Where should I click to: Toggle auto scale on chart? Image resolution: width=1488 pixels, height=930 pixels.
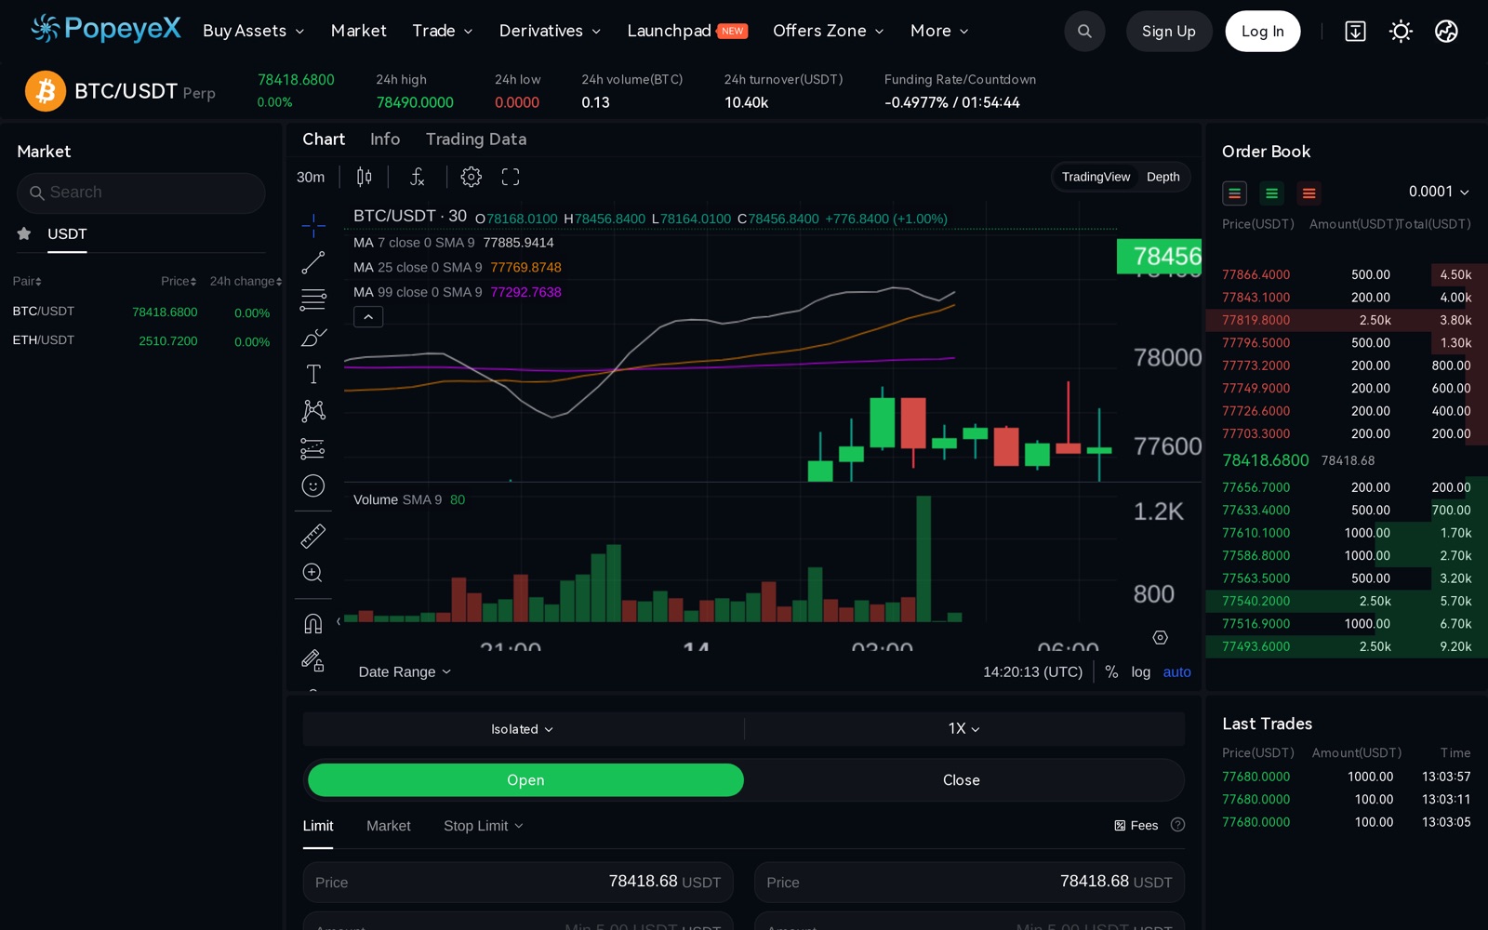(x=1176, y=671)
